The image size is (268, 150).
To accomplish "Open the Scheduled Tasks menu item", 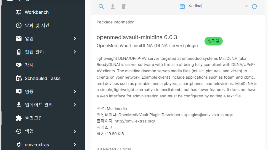I will pos(43,78).
